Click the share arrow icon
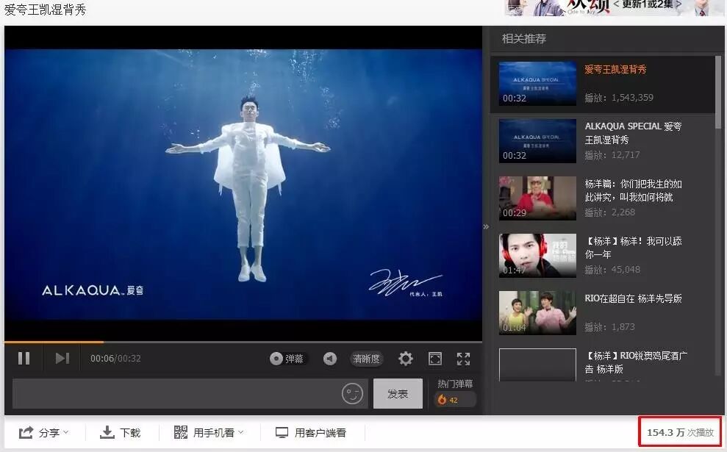Viewport: 727px width, 452px height. [x=26, y=433]
